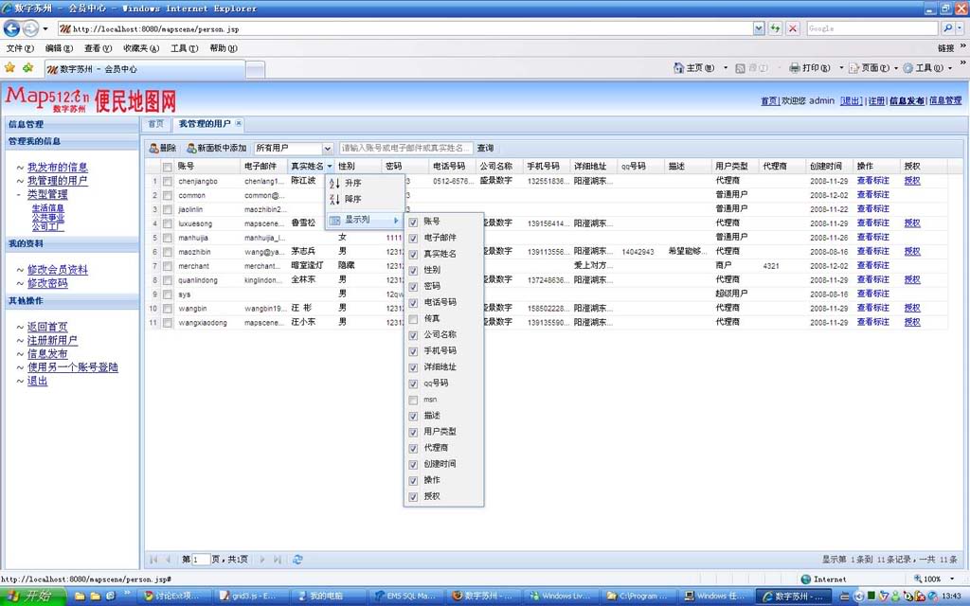The image size is (970, 606).
Task: Open the 真实姓名 column header dropdown arrow
Action: [x=330, y=167]
